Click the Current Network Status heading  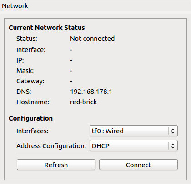47,28
